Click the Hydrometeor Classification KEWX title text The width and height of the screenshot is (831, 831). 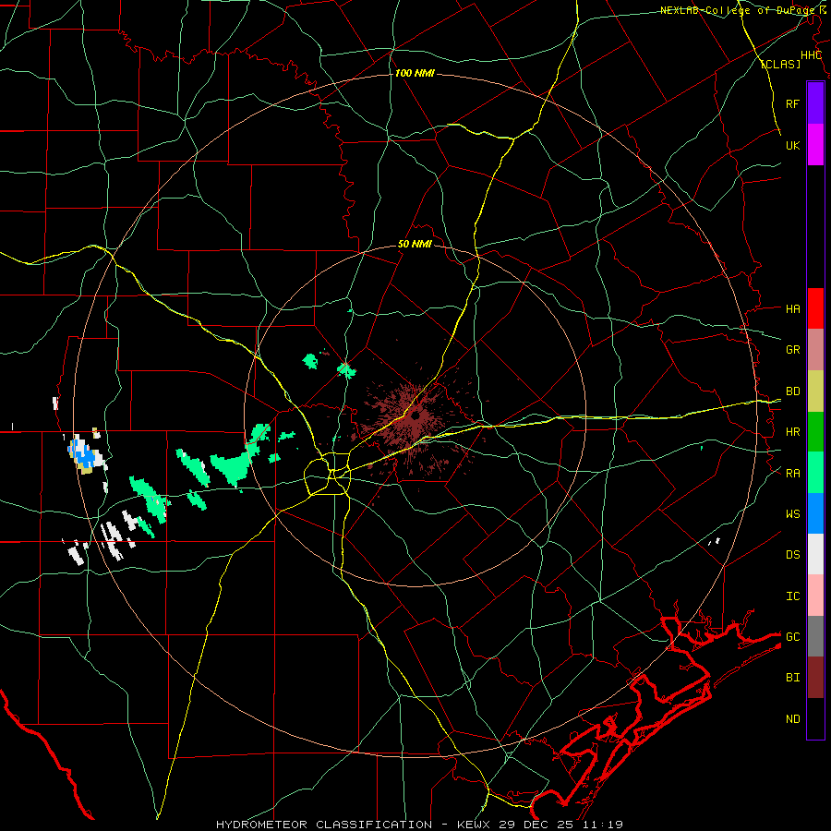[419, 825]
